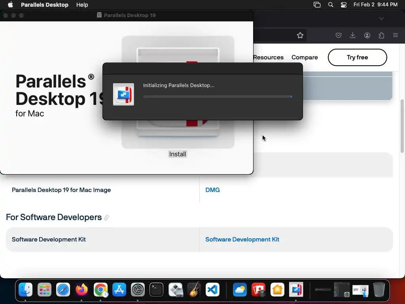Image resolution: width=405 pixels, height=304 pixels.
Task: Open the Trash in the Dock
Action: click(x=379, y=289)
